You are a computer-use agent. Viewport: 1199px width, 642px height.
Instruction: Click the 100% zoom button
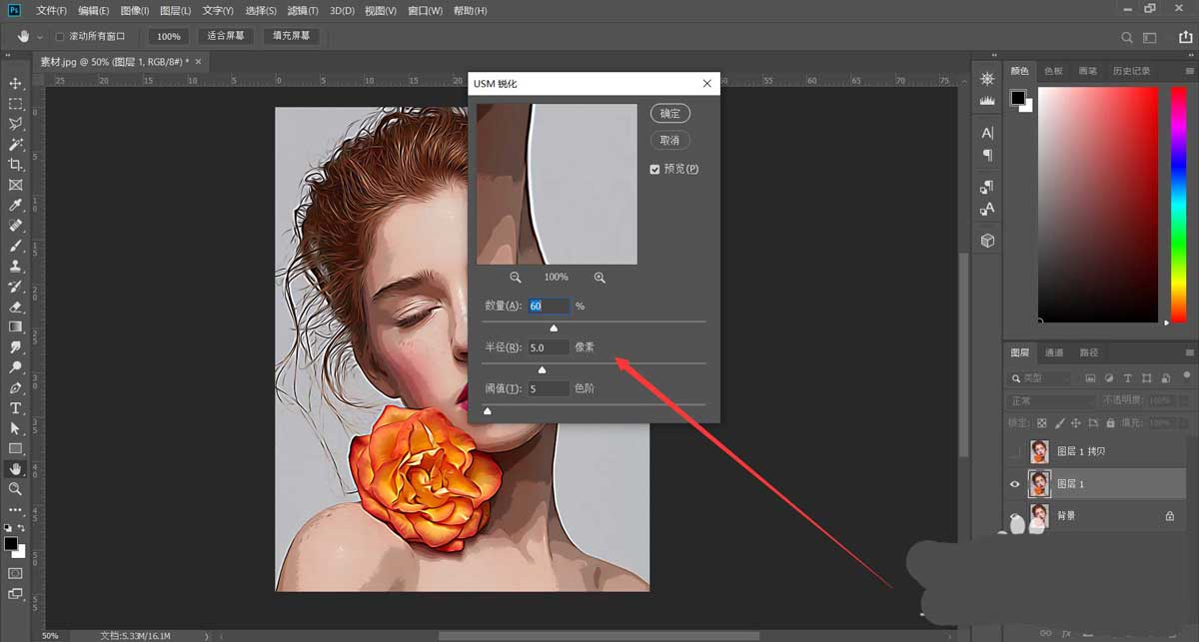[x=169, y=36]
